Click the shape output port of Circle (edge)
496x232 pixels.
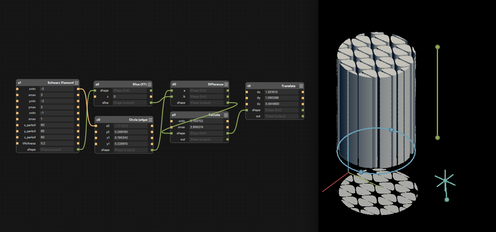(x=152, y=150)
